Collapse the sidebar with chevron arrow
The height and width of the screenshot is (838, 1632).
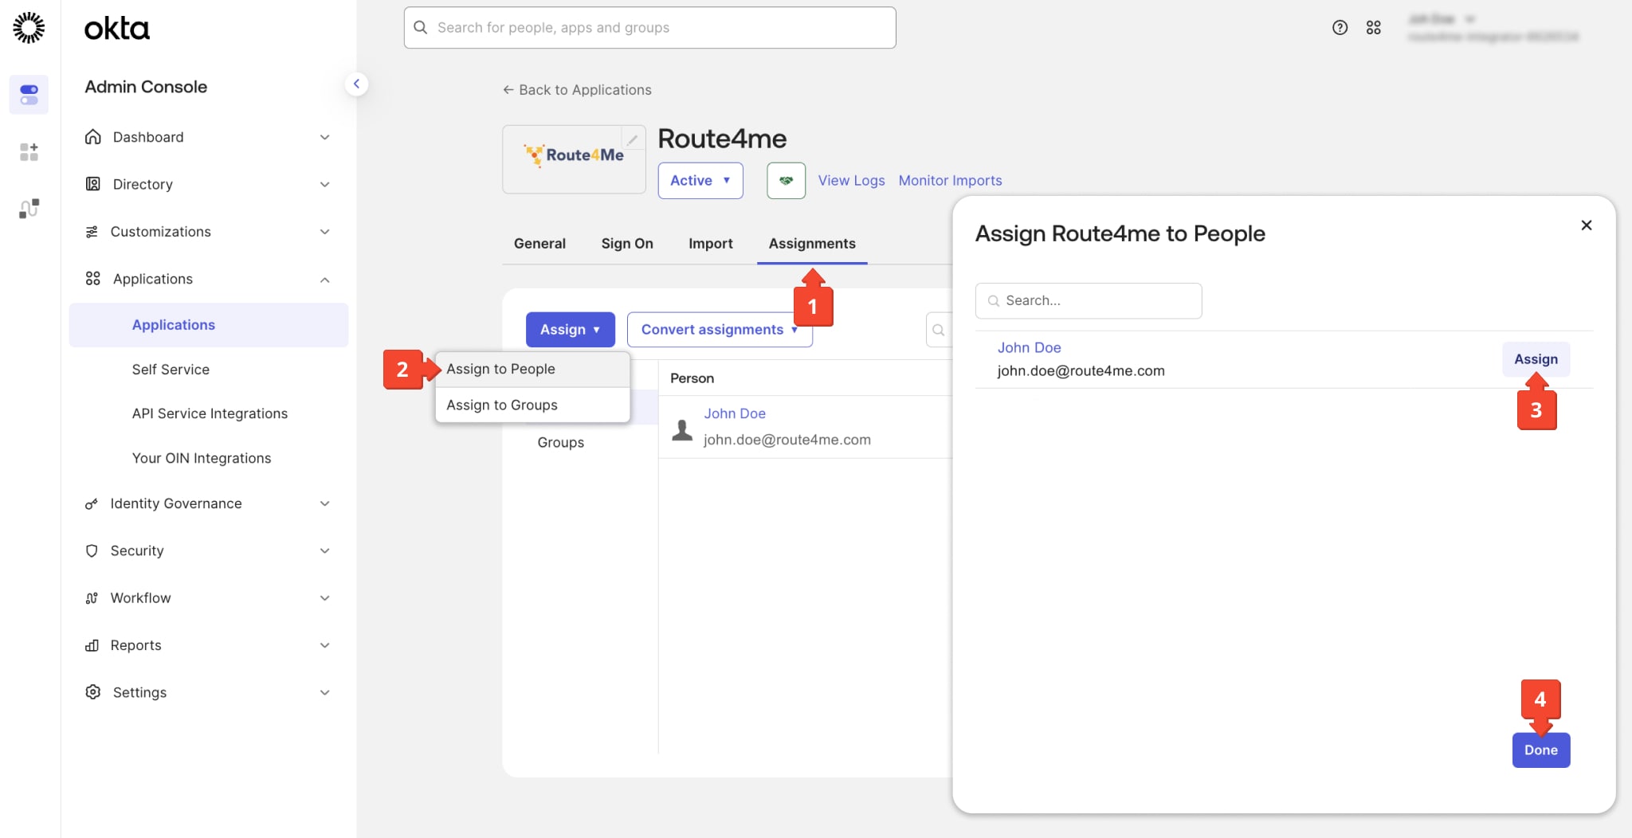point(356,84)
